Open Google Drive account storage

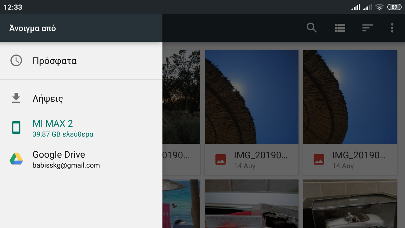pos(81,159)
